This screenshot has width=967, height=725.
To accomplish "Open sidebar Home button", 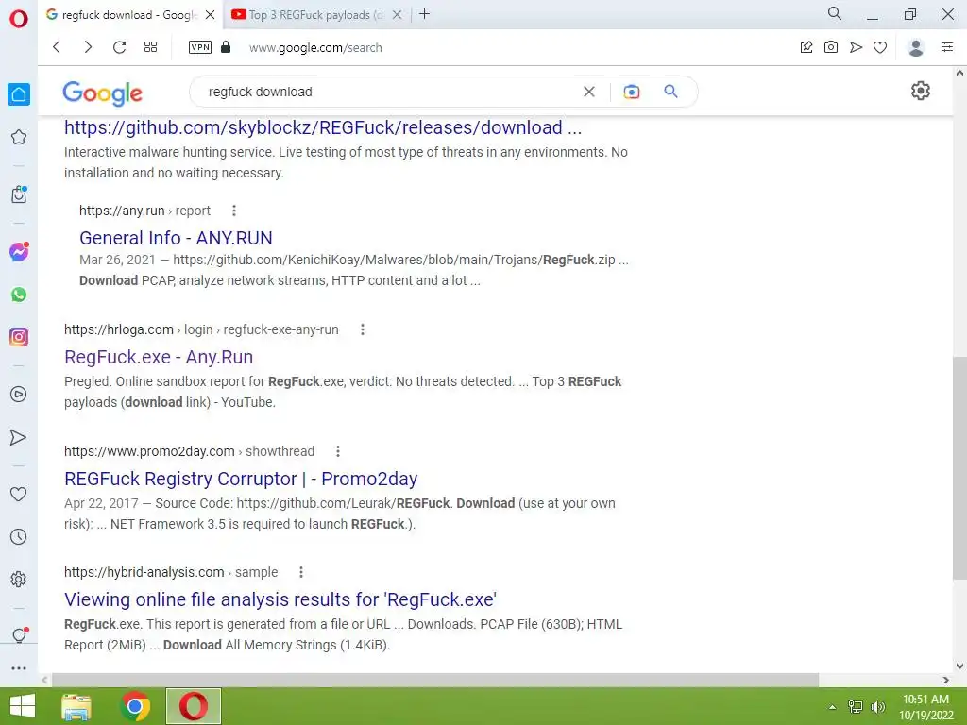I will point(19,94).
